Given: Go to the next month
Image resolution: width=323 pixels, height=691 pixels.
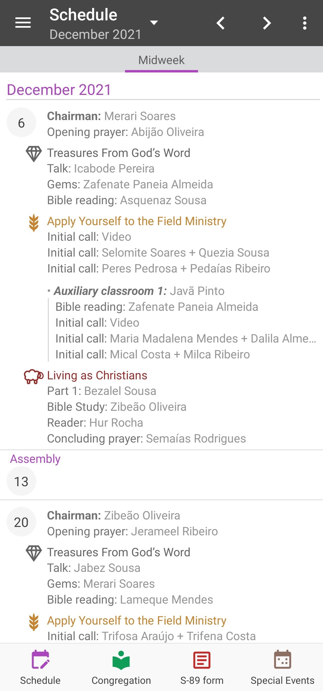Looking at the screenshot, I should pos(266,23).
